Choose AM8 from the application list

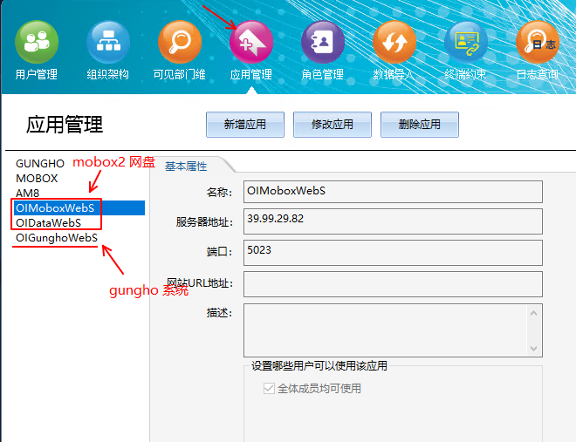(x=27, y=194)
